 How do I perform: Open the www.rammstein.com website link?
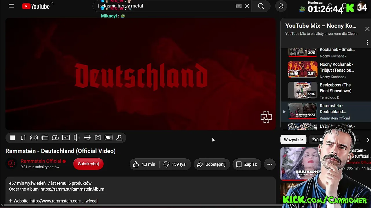pos(56,201)
